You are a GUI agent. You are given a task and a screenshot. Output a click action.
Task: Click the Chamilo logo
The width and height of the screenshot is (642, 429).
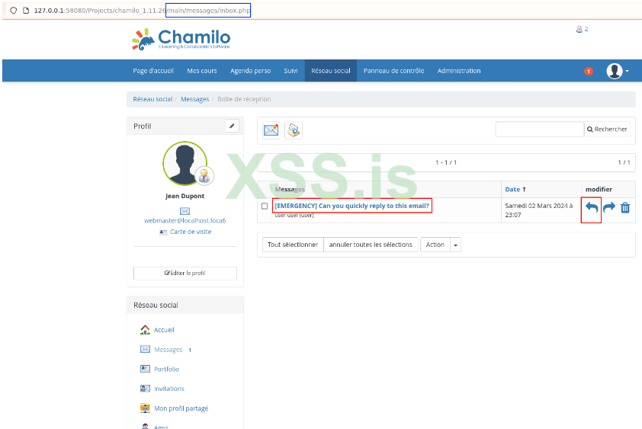click(181, 40)
